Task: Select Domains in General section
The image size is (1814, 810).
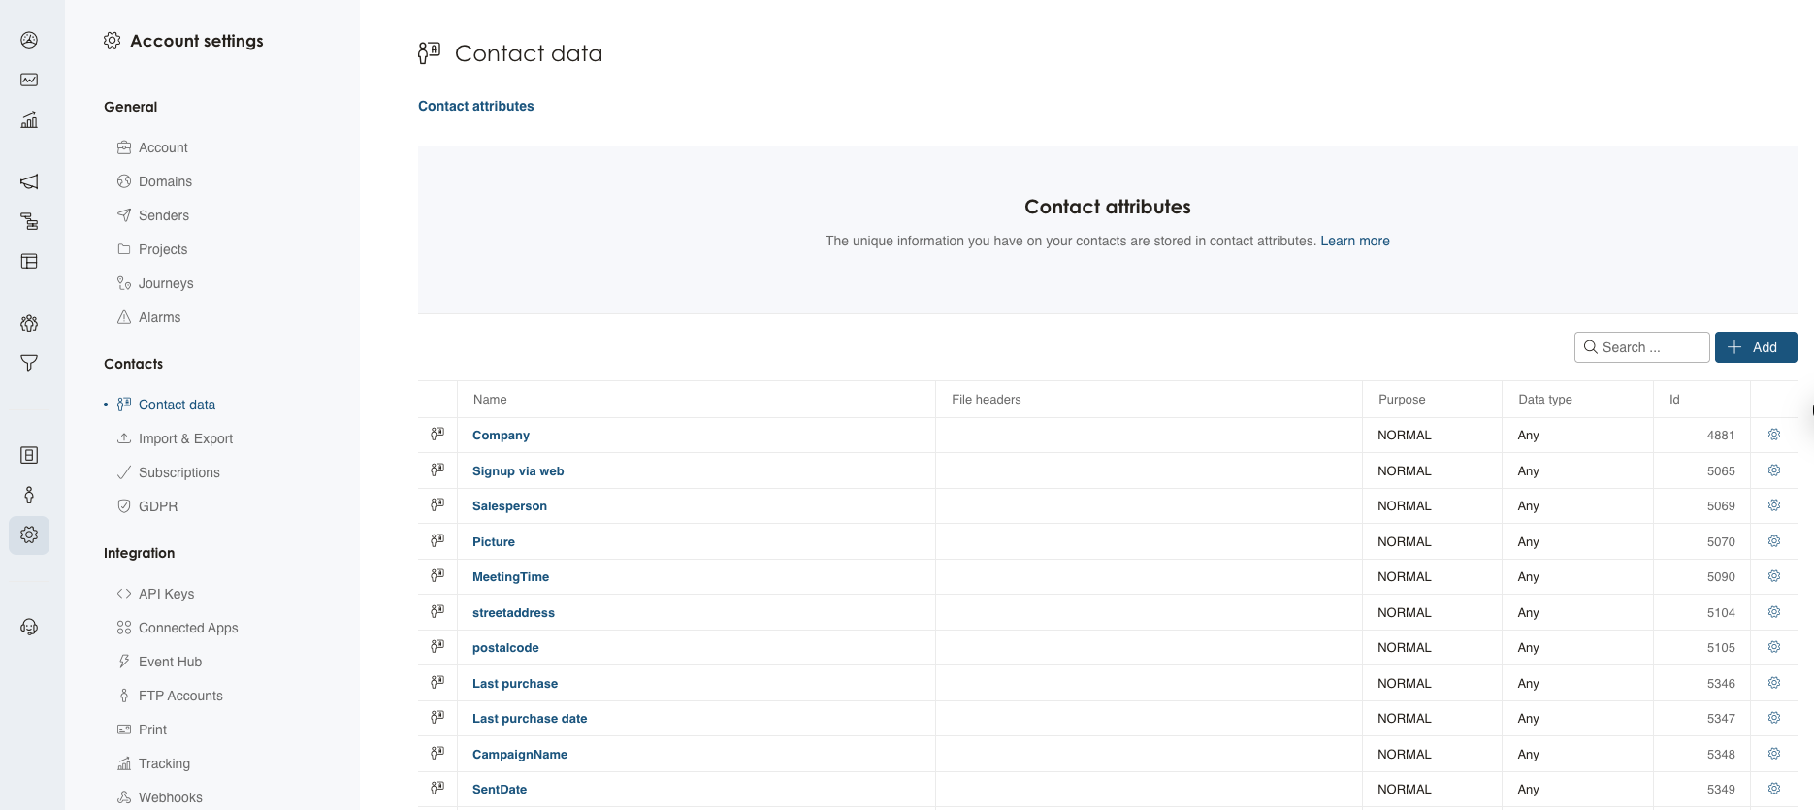Action: tap(165, 181)
